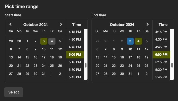Click the Start time list scrollbar thumb
The width and height of the screenshot is (178, 101).
[x=85, y=65]
